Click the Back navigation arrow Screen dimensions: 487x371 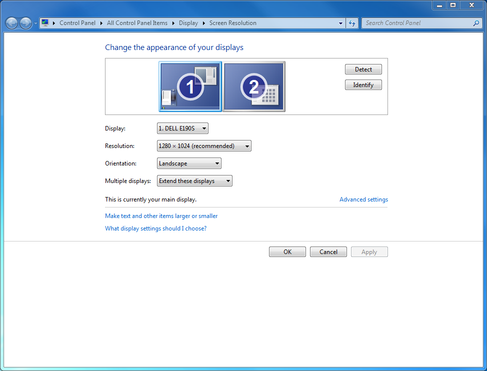pyautogui.click(x=11, y=23)
